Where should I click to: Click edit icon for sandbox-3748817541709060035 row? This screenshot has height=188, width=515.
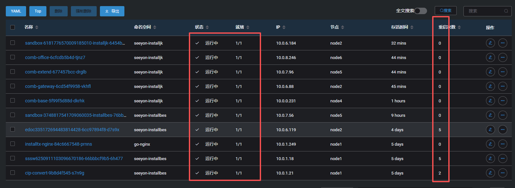tap(490, 115)
